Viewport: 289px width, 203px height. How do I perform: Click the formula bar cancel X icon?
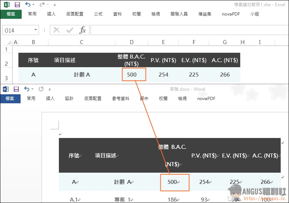tap(56, 30)
